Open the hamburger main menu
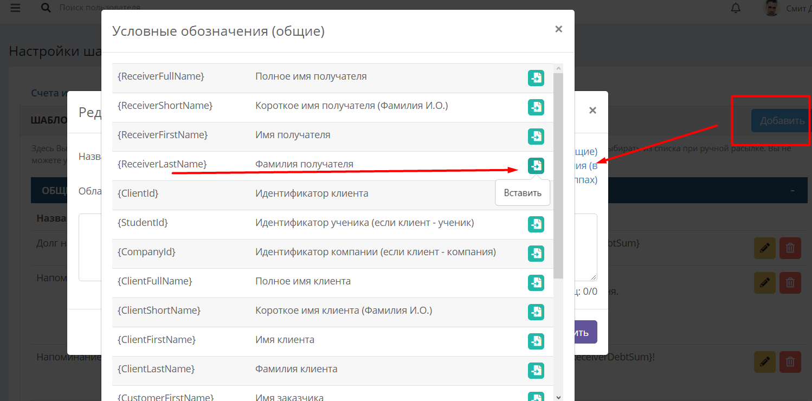 coord(15,8)
